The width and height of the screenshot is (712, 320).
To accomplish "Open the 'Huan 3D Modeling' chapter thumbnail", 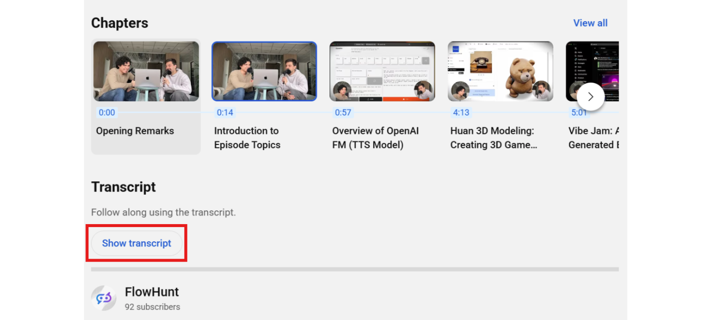I will click(x=500, y=71).
